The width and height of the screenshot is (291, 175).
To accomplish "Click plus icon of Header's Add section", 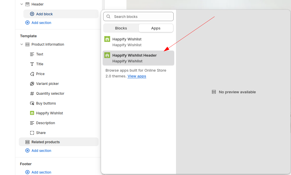I will [27, 23].
